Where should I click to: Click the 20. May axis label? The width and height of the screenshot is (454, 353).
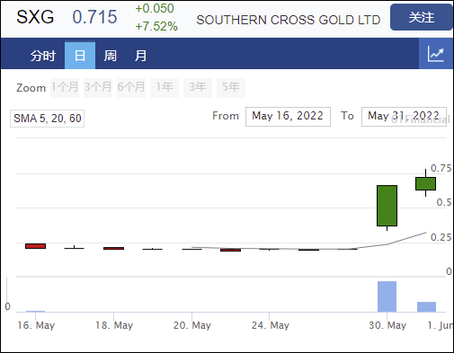[192, 325]
